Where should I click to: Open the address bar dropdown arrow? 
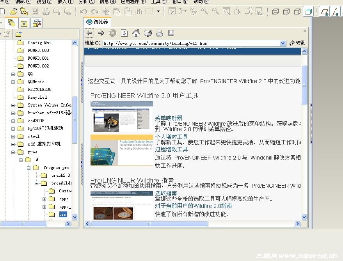coord(283,43)
